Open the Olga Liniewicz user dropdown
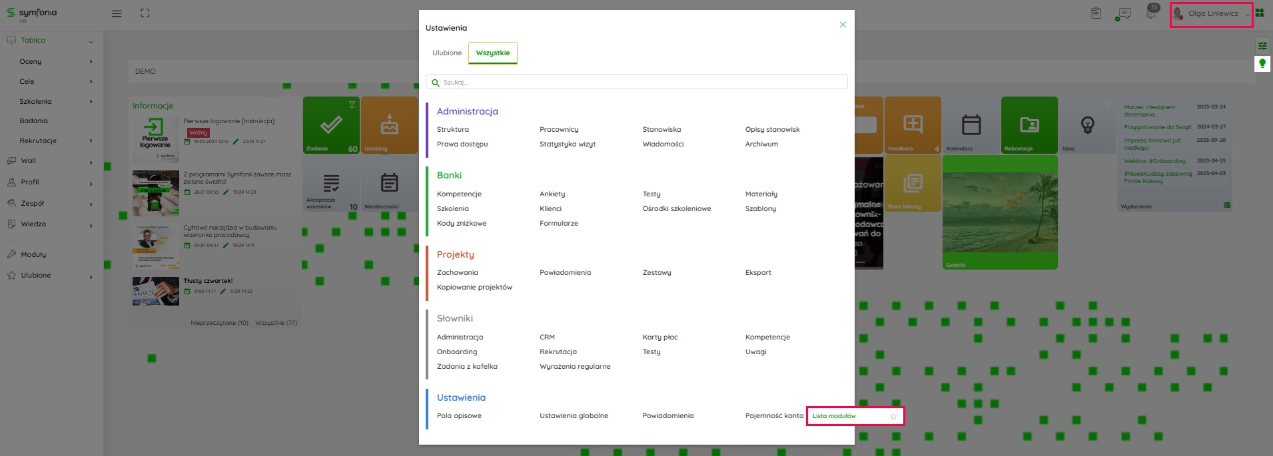 (x=1212, y=13)
